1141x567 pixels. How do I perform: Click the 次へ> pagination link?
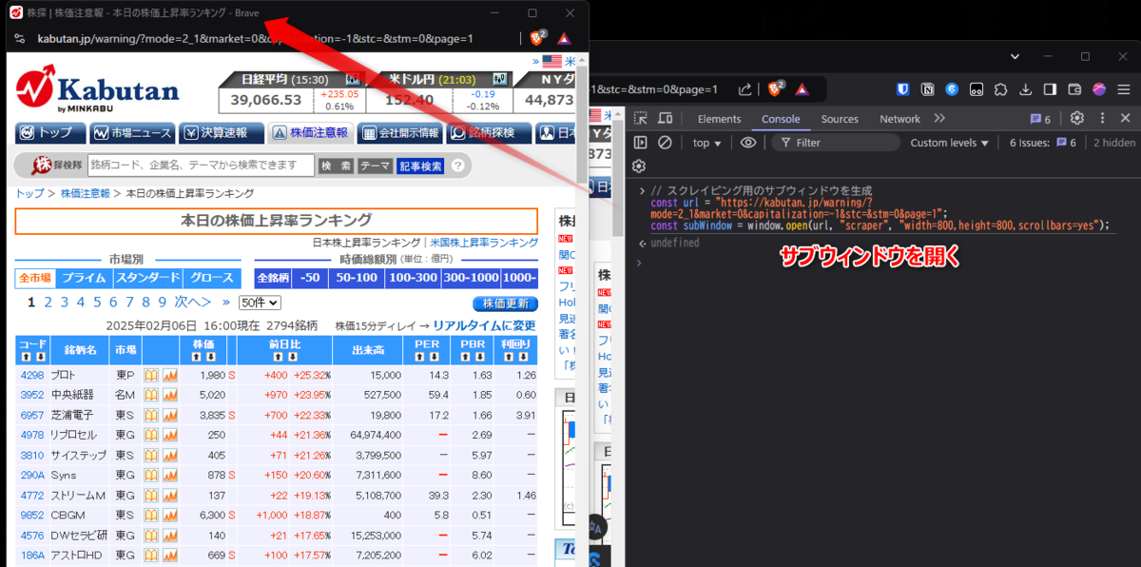pos(192,303)
